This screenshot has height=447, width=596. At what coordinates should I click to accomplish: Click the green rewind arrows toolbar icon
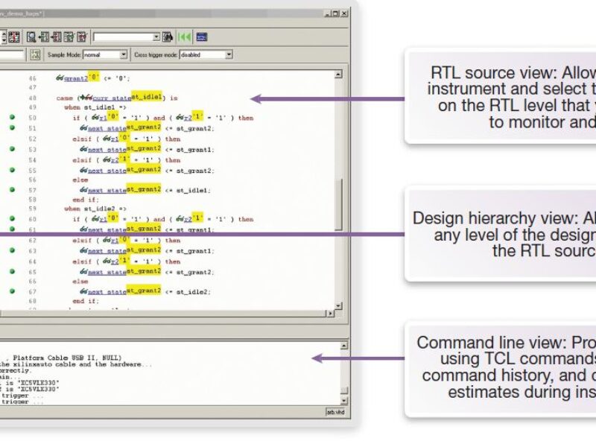click(x=183, y=36)
